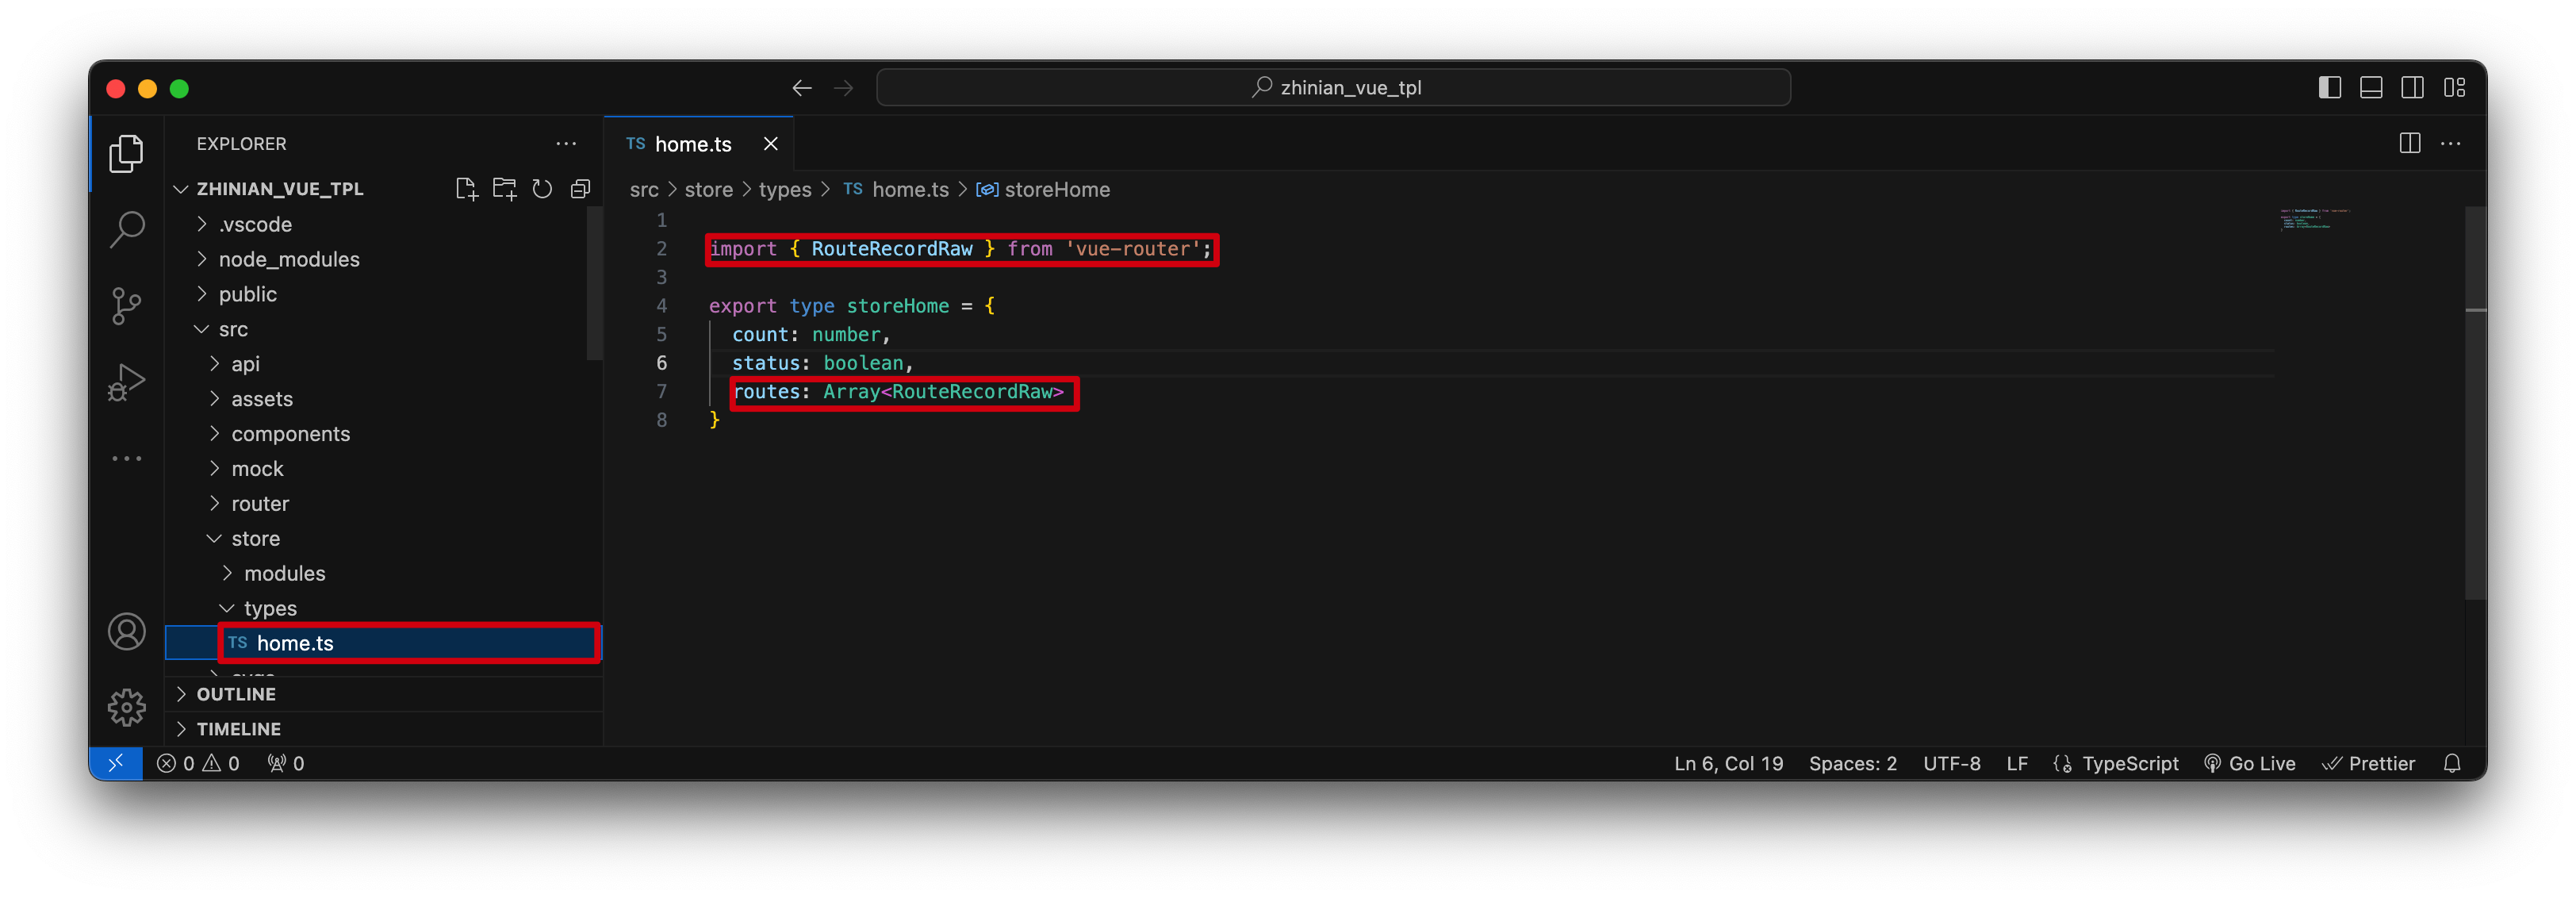Click the ports forwarded indicator showing 0
Viewport: 2576px width, 898px height.
pyautogui.click(x=286, y=763)
